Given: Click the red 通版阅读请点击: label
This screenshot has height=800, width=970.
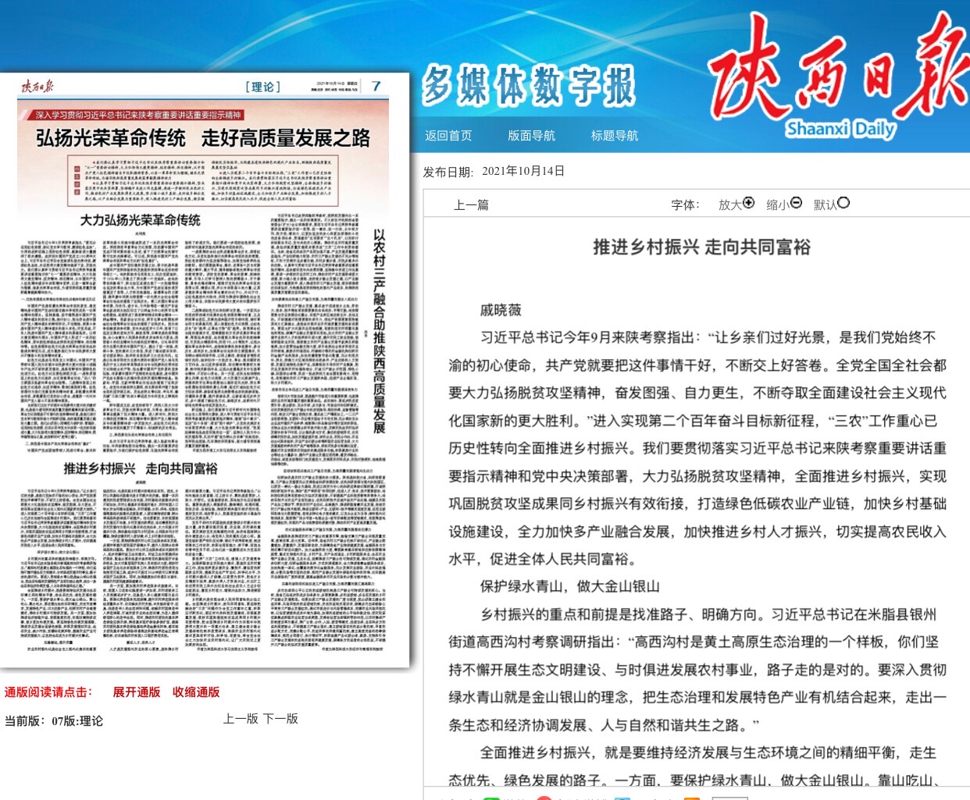Looking at the screenshot, I should pyautogui.click(x=48, y=692).
